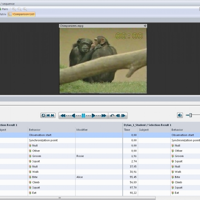Click the volume slider handle

[x=190, y=115]
